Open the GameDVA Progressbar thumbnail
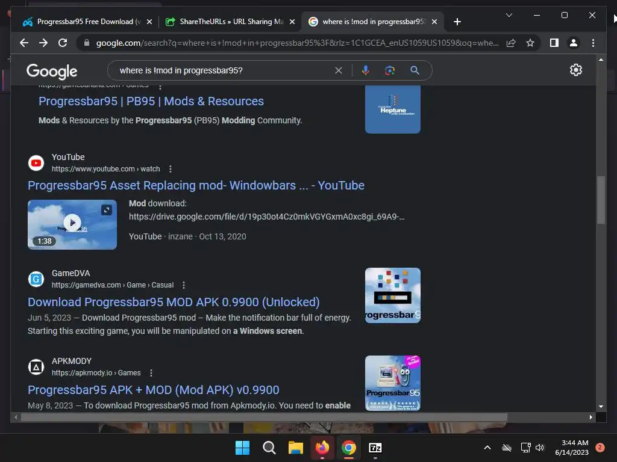The image size is (617, 462). click(393, 295)
